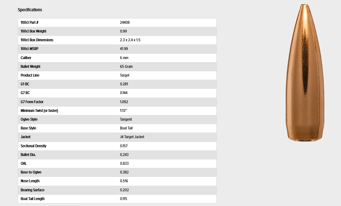Click the Specifications heading

click(30, 10)
